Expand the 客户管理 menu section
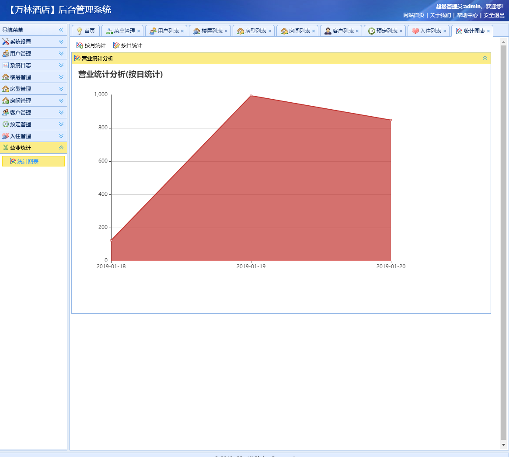Screen dimensions: 509x457 tap(61, 113)
